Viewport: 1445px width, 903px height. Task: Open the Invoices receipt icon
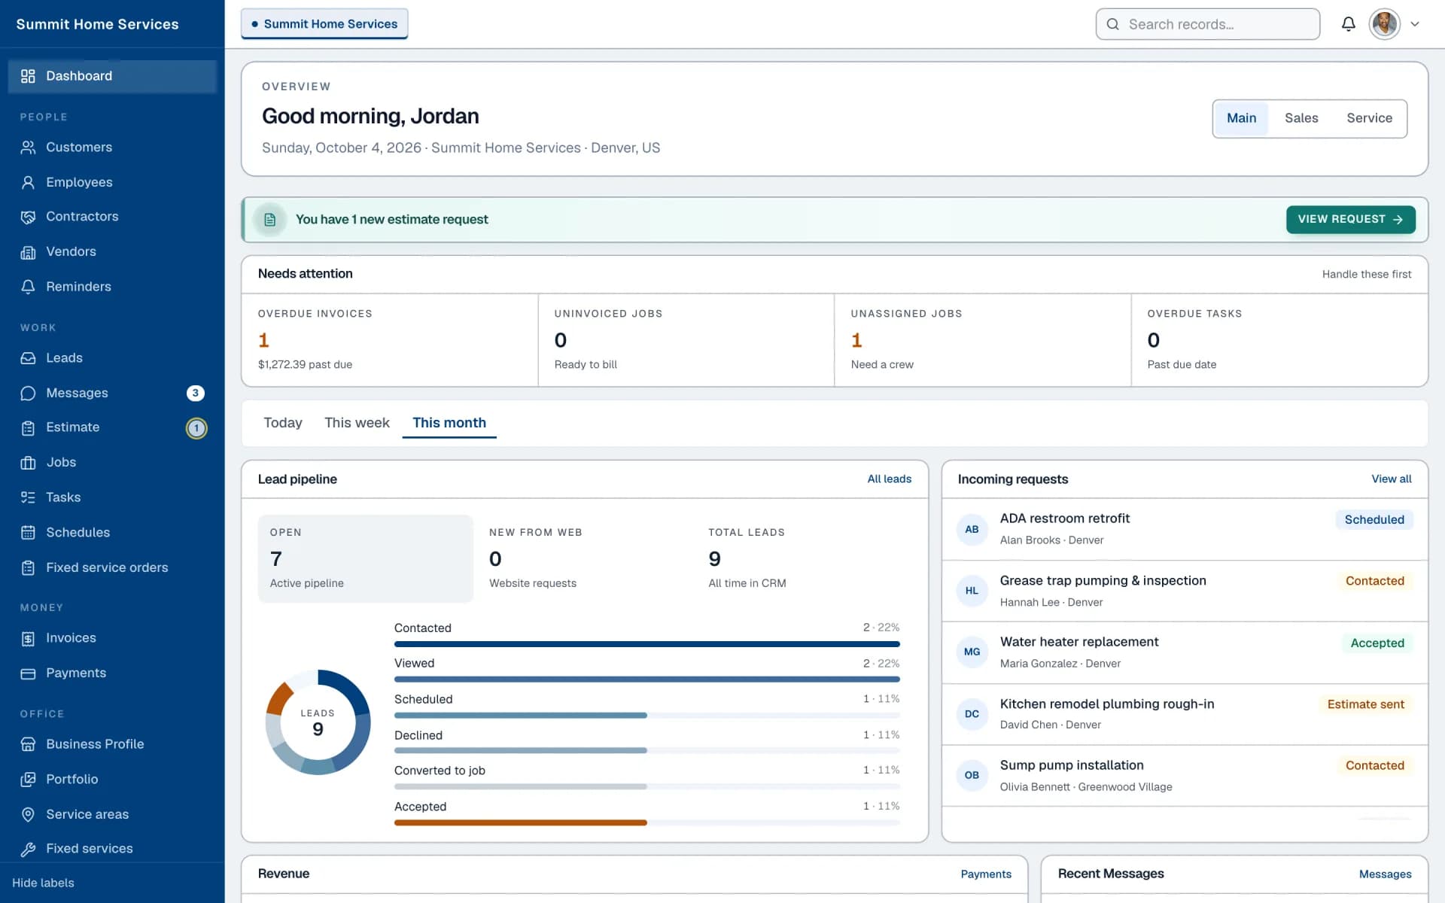click(x=28, y=638)
